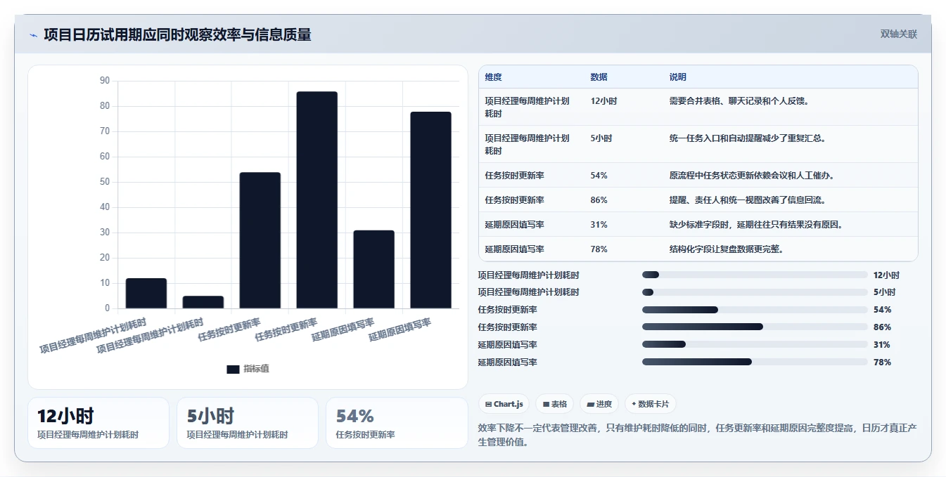946x477 pixels.
Task: Click the 数据 table column header
Action: (599, 77)
